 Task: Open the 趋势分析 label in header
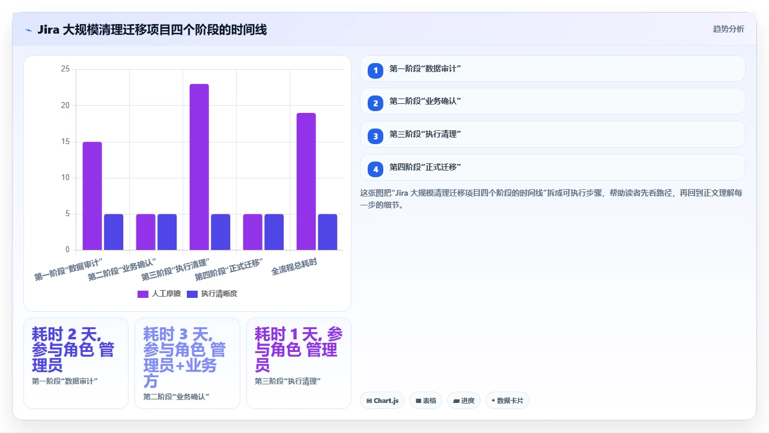click(x=728, y=29)
